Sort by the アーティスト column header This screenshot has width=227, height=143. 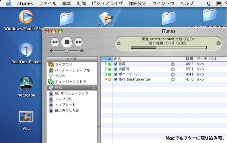tap(211, 59)
